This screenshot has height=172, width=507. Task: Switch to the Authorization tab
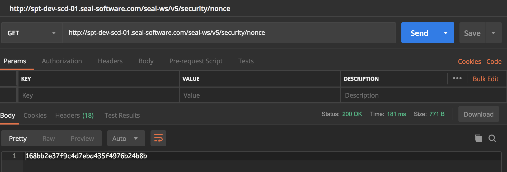pos(62,61)
